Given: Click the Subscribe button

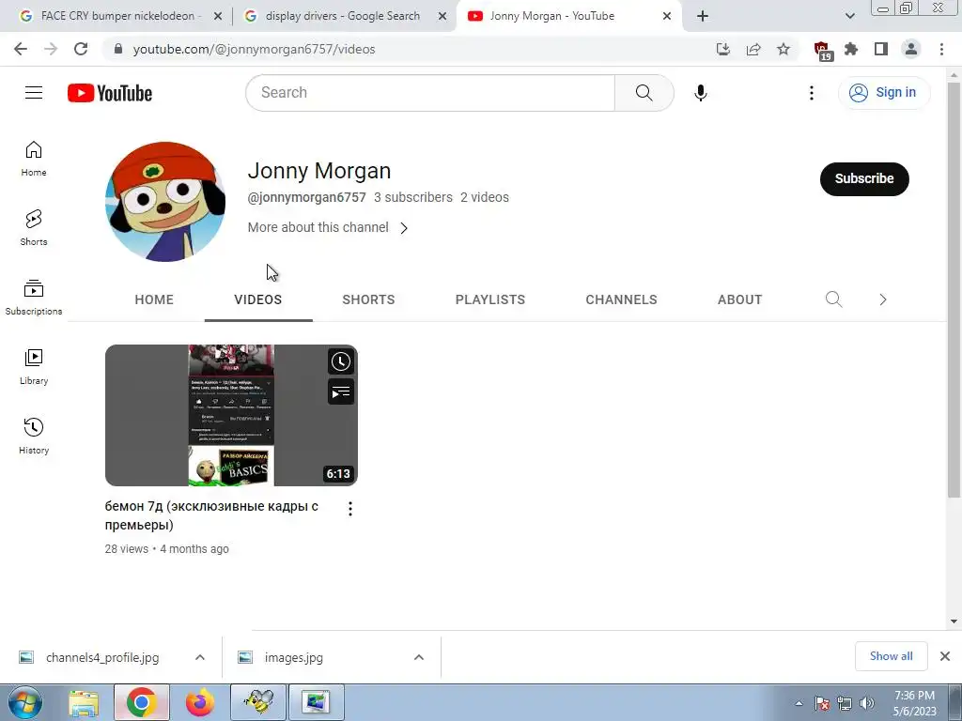Looking at the screenshot, I should coord(864,179).
